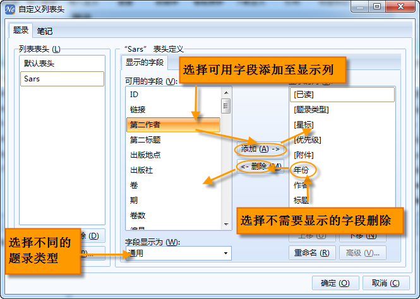Select 第二作者 in available fields
This screenshot has width=420, height=299.
173,125
